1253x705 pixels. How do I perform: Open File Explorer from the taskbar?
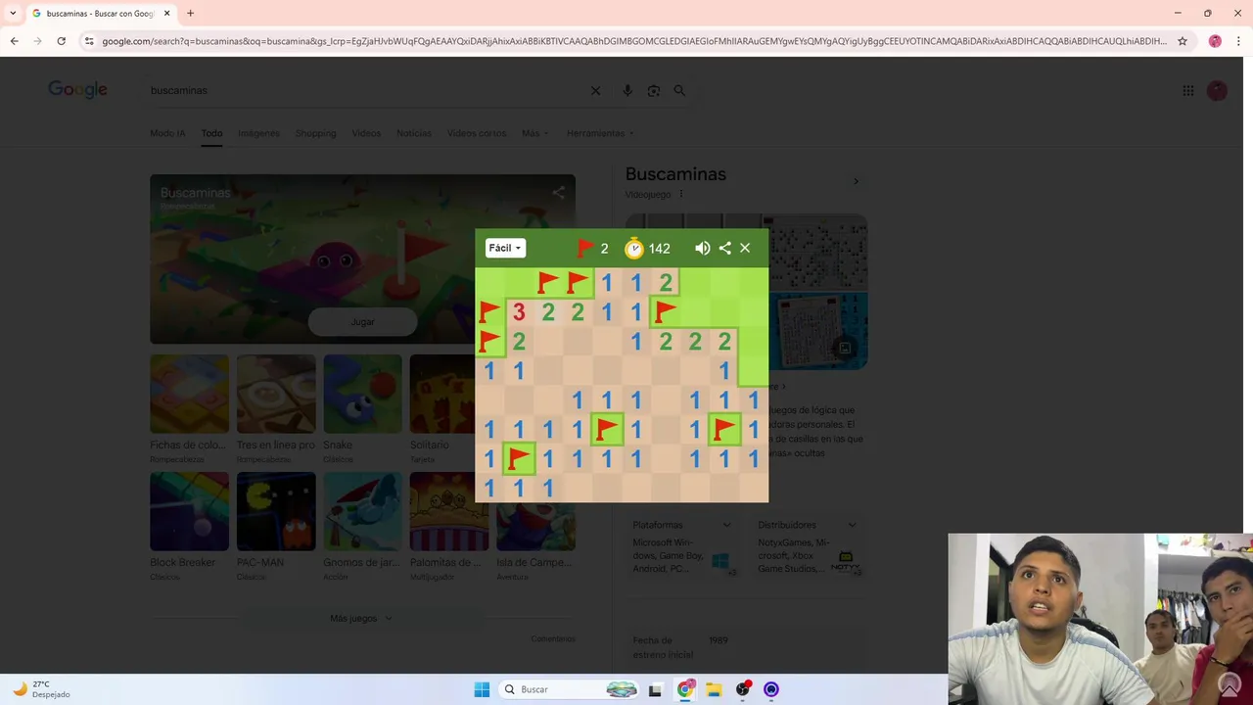pos(714,689)
